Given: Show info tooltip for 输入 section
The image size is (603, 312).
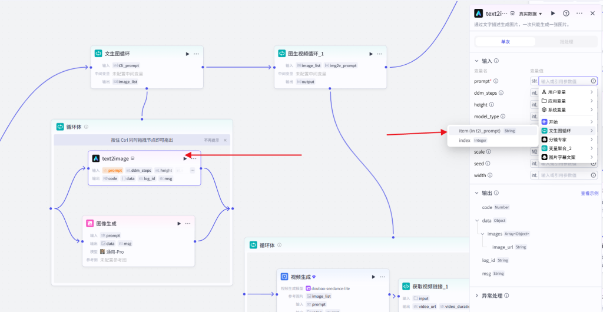Looking at the screenshot, I should coord(496,61).
